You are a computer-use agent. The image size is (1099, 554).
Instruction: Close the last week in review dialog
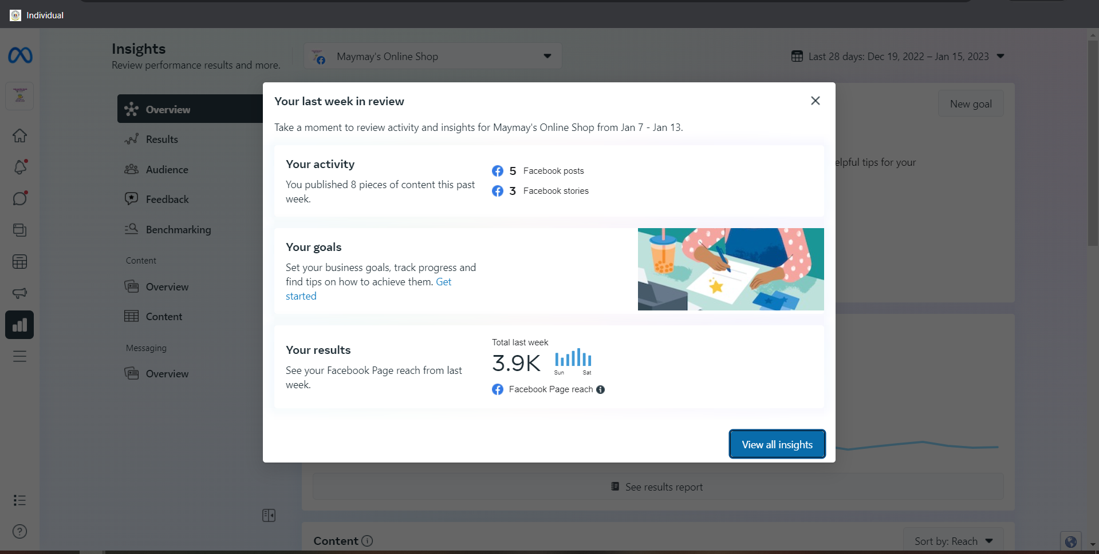pos(816,101)
